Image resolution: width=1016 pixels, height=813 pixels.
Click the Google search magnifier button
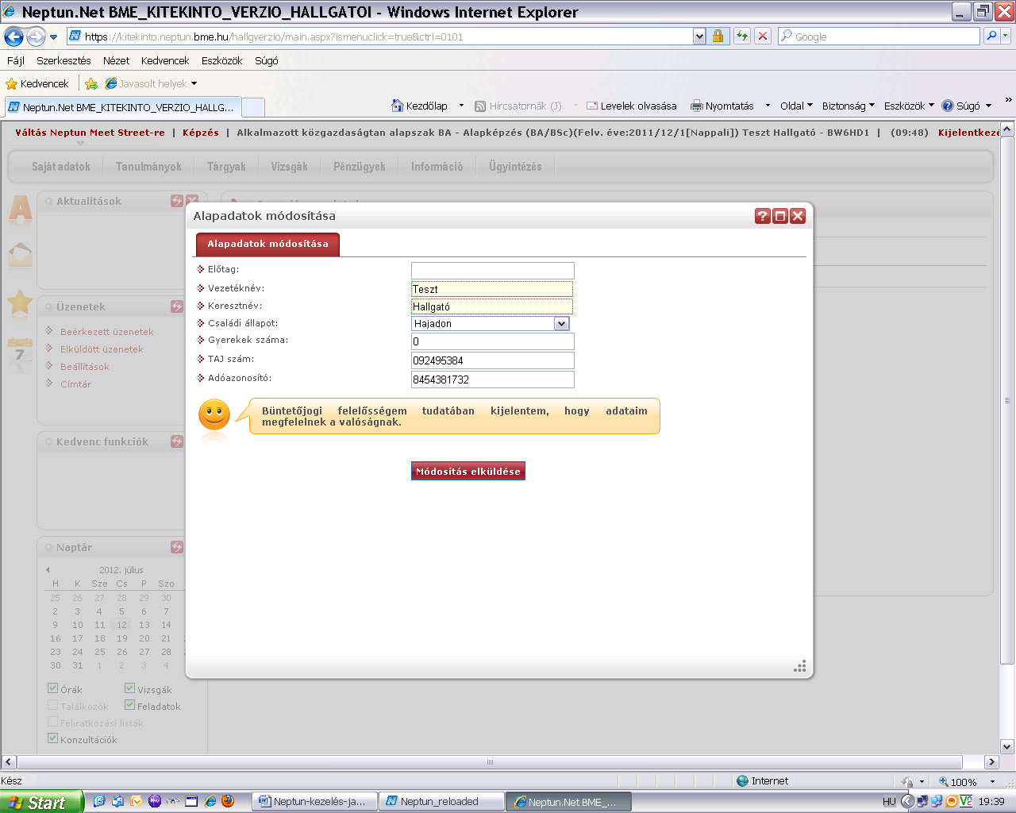pos(991,37)
